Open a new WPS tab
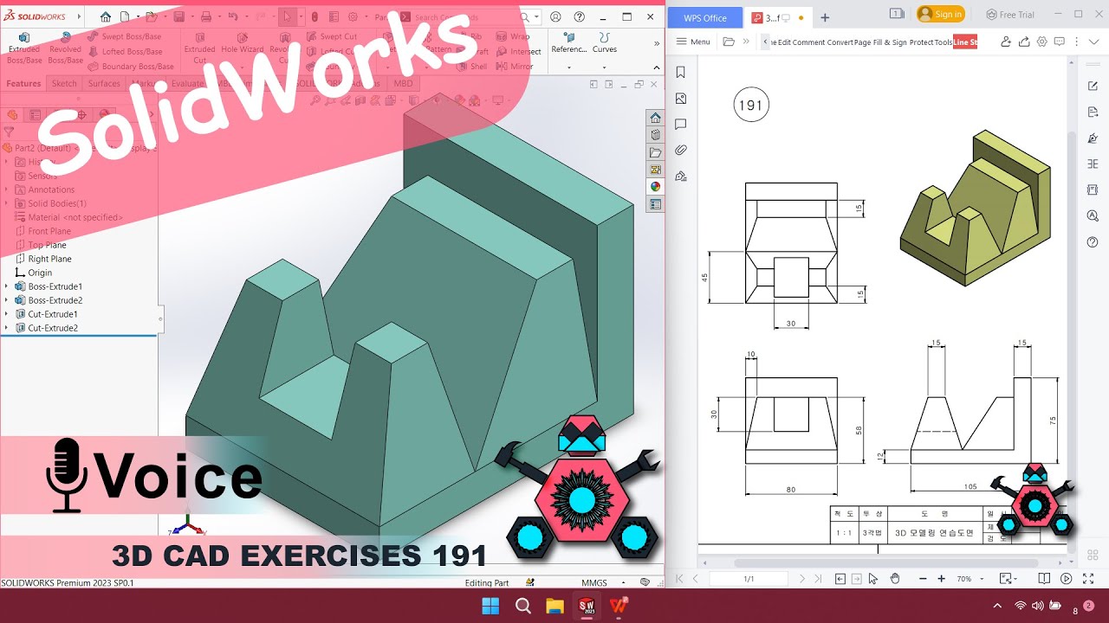Screen dimensions: 1109x623 [x=825, y=17]
